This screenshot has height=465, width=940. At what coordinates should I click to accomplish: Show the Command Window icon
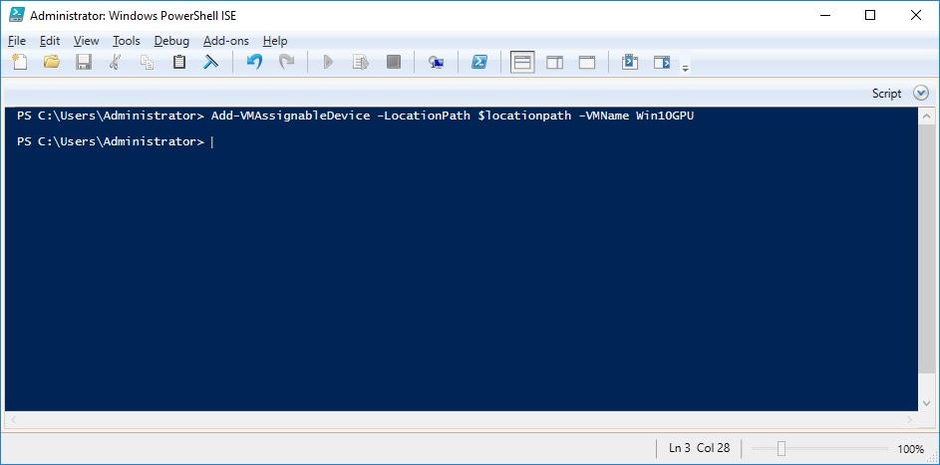pos(629,62)
